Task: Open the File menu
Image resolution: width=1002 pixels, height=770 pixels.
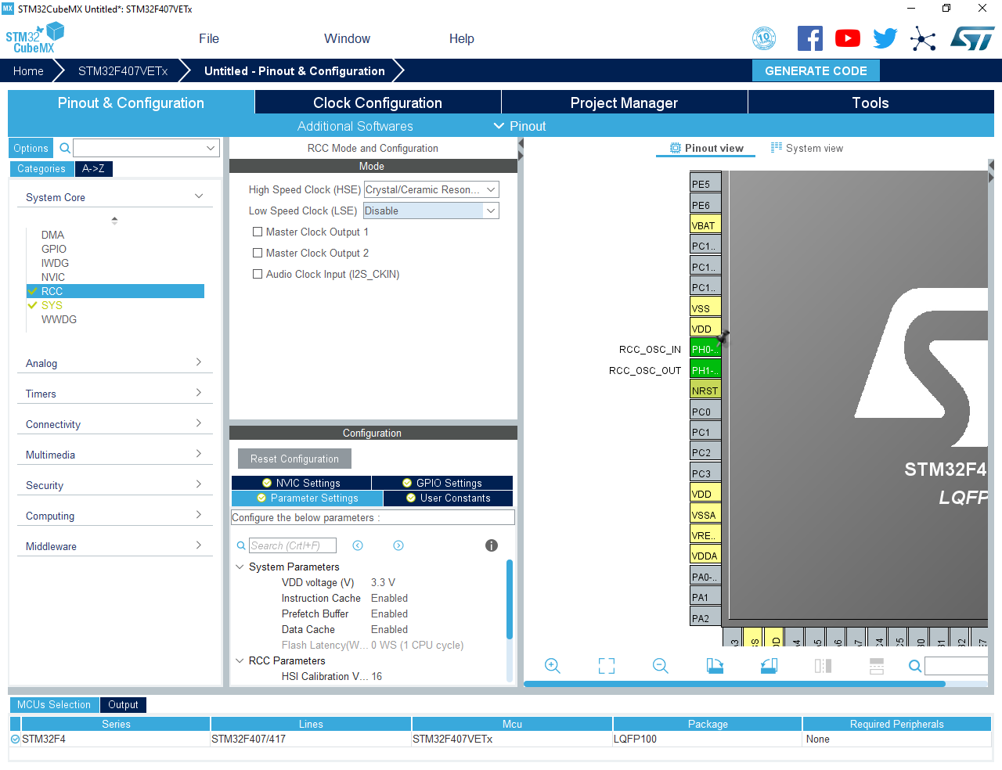Action: tap(209, 38)
